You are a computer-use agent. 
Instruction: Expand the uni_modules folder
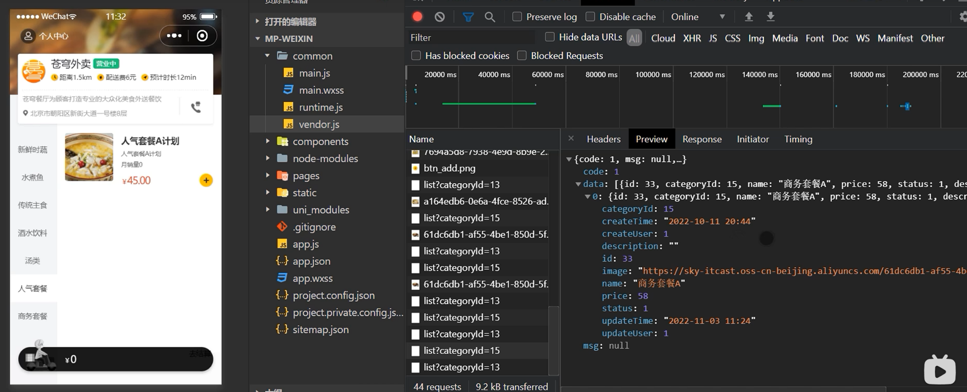267,210
